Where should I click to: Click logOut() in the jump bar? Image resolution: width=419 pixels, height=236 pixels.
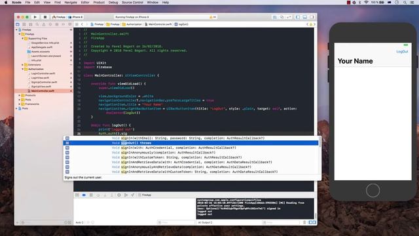coord(181,24)
